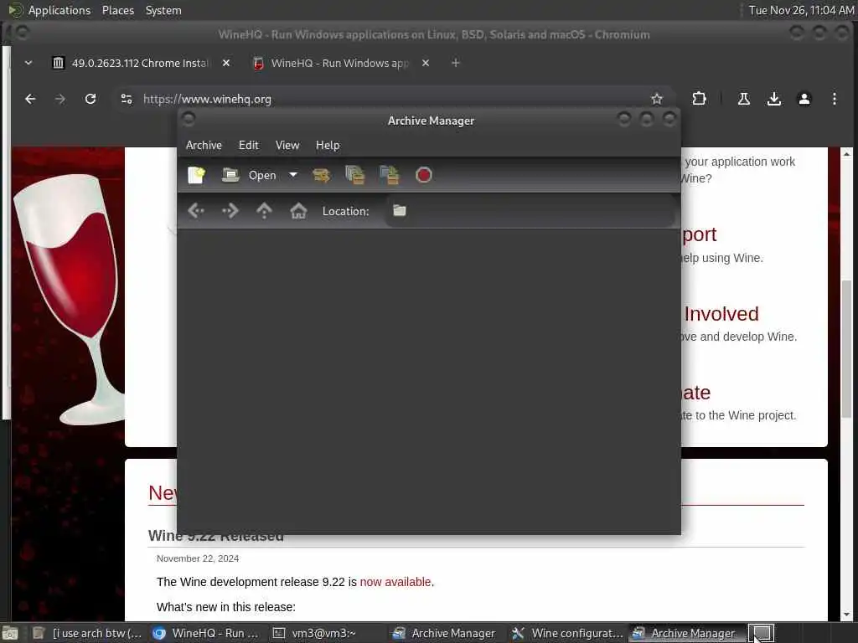The width and height of the screenshot is (858, 643).
Task: Click Chromium forward navigation arrow
Action: 60,99
